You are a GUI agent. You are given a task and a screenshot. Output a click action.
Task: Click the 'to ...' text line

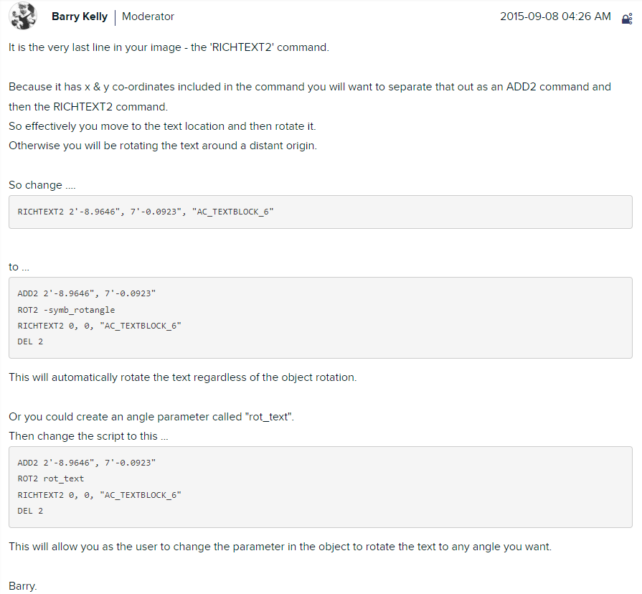coord(19,267)
